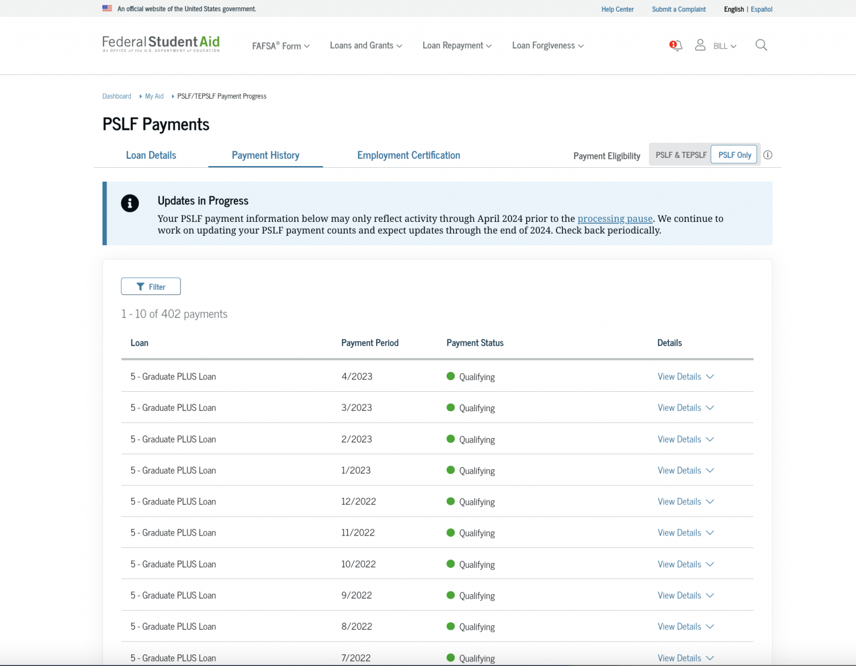
Task: Open the Loan Details tab
Action: pos(150,155)
